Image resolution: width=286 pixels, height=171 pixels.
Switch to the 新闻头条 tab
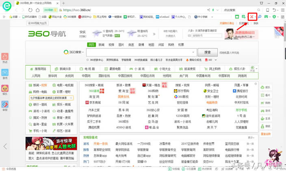tap(65, 69)
